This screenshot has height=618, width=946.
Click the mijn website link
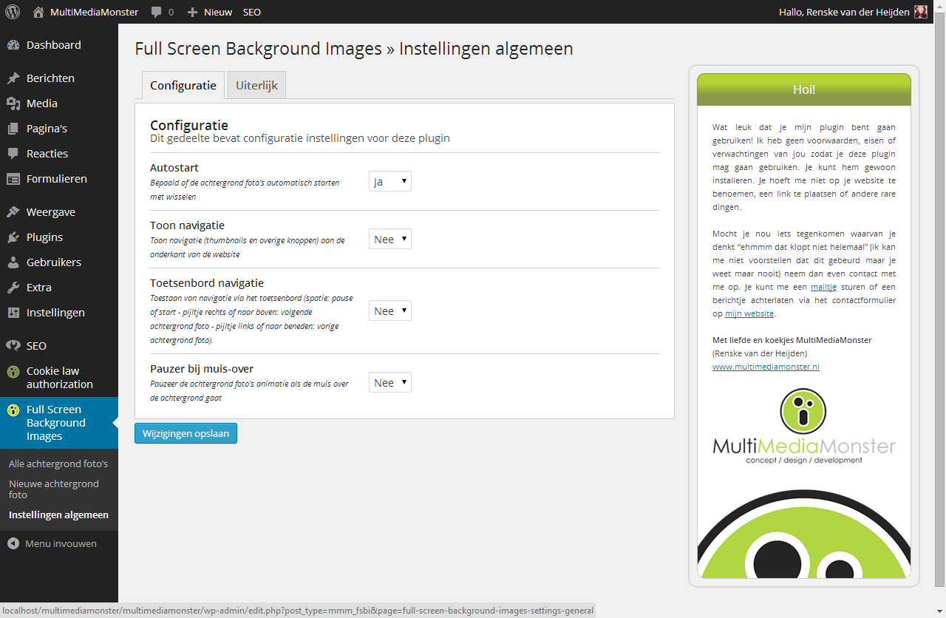[749, 313]
